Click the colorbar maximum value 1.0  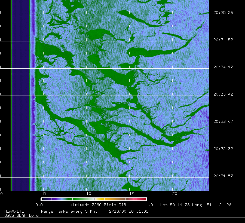click(x=149, y=205)
